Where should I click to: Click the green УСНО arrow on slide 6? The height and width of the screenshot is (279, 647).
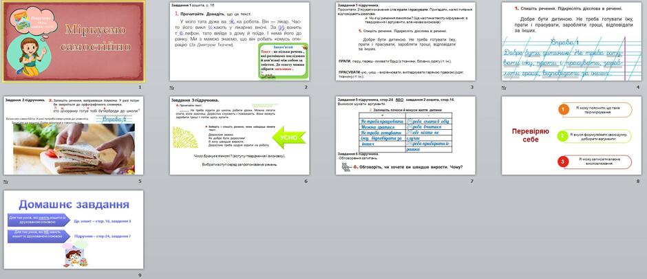289,137
